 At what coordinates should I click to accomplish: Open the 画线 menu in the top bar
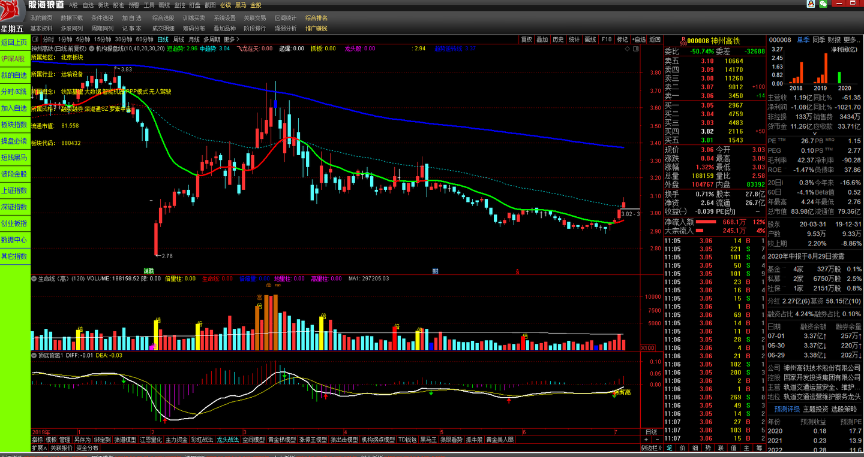(164, 4)
